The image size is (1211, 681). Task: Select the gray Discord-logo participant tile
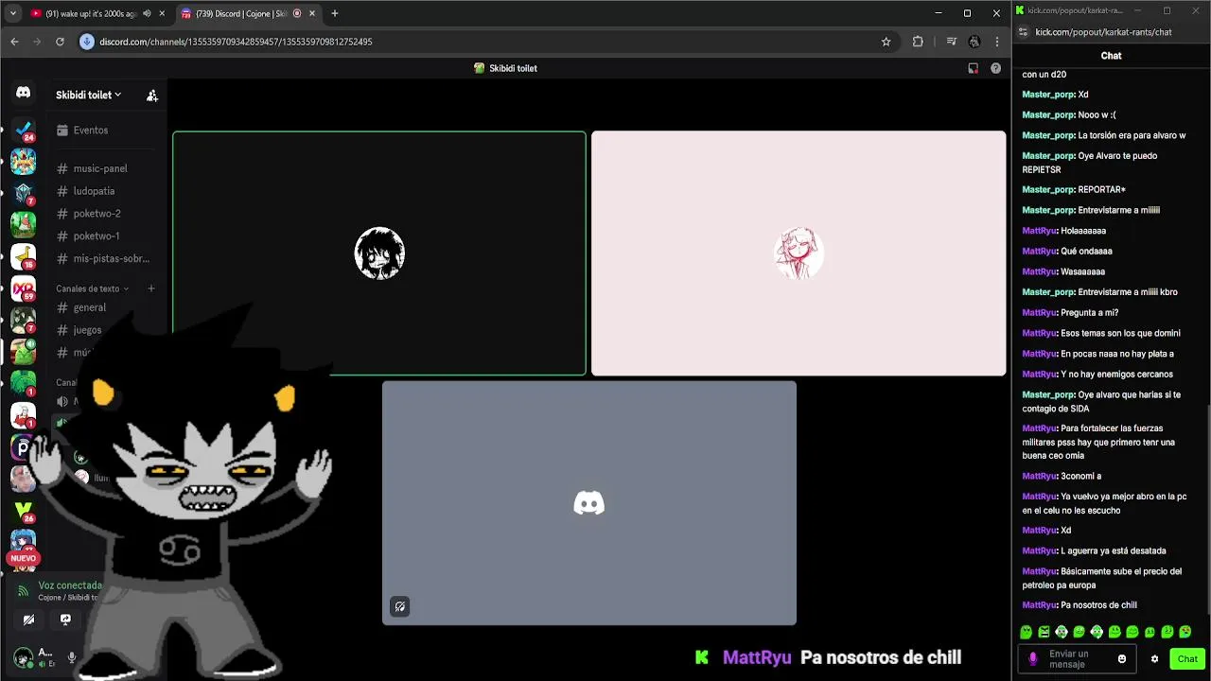pyautogui.click(x=588, y=502)
